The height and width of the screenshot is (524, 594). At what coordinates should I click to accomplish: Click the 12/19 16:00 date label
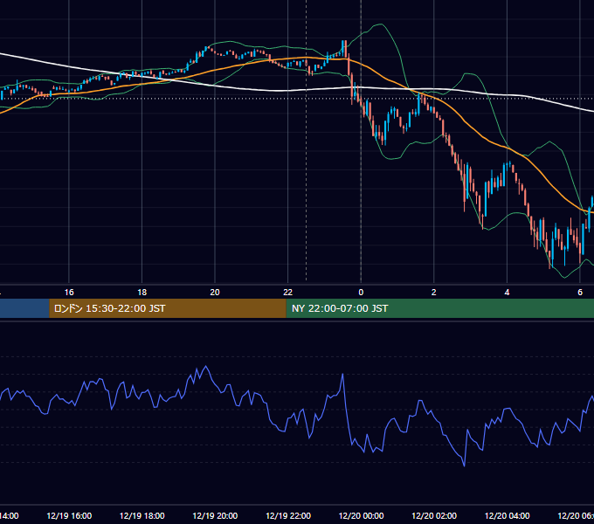69,515
